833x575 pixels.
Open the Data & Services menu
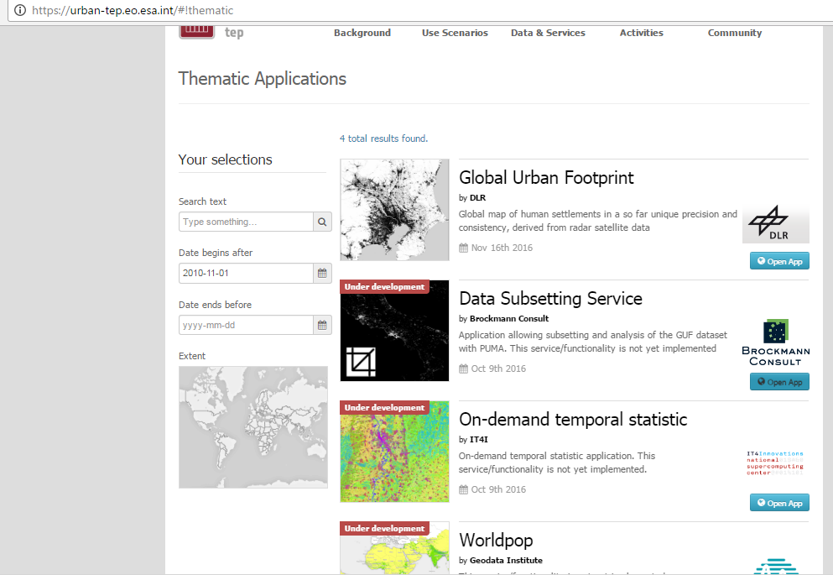click(549, 33)
